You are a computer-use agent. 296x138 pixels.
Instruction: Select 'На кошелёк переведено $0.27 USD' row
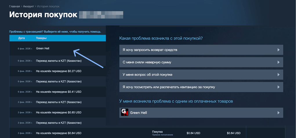tap(58, 71)
